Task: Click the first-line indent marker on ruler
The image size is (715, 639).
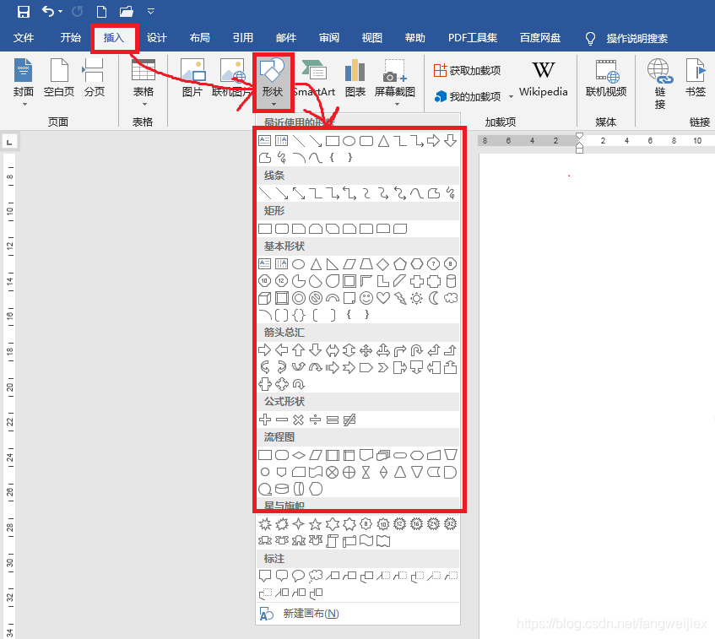Action: pyautogui.click(x=579, y=137)
